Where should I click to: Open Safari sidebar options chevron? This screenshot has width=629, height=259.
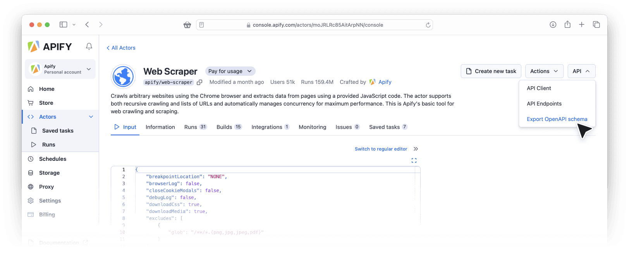pos(74,24)
